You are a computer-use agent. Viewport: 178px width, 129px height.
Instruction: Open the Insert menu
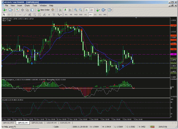(x=20, y=5)
